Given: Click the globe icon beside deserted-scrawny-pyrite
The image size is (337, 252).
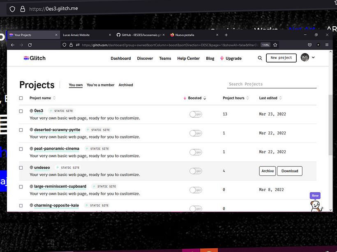Looking at the screenshot, I should [31, 129].
